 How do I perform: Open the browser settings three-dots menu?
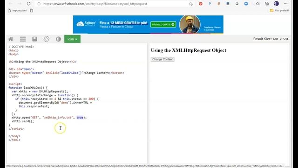click(x=286, y=4)
